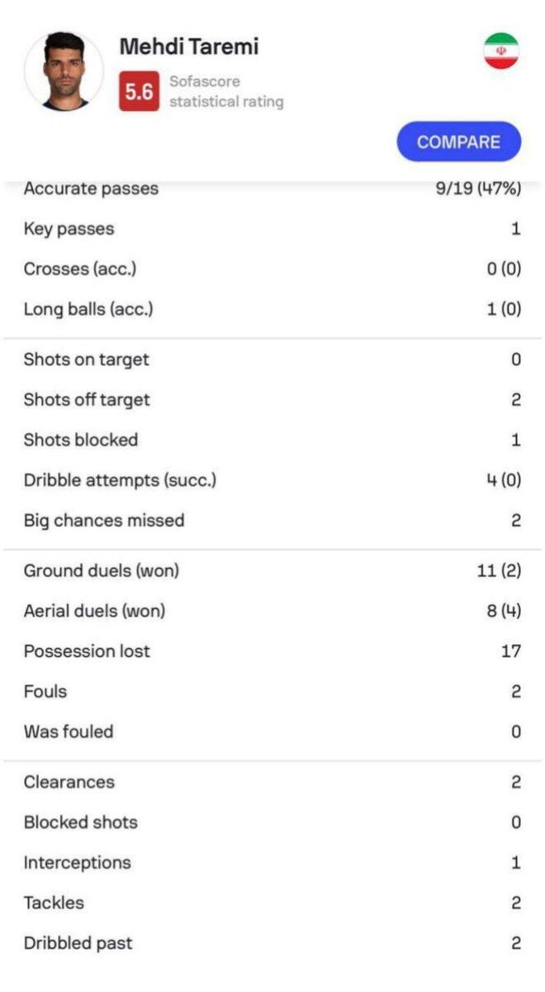
Task: Tap the Mehdi Taremi player name
Action: (x=189, y=47)
